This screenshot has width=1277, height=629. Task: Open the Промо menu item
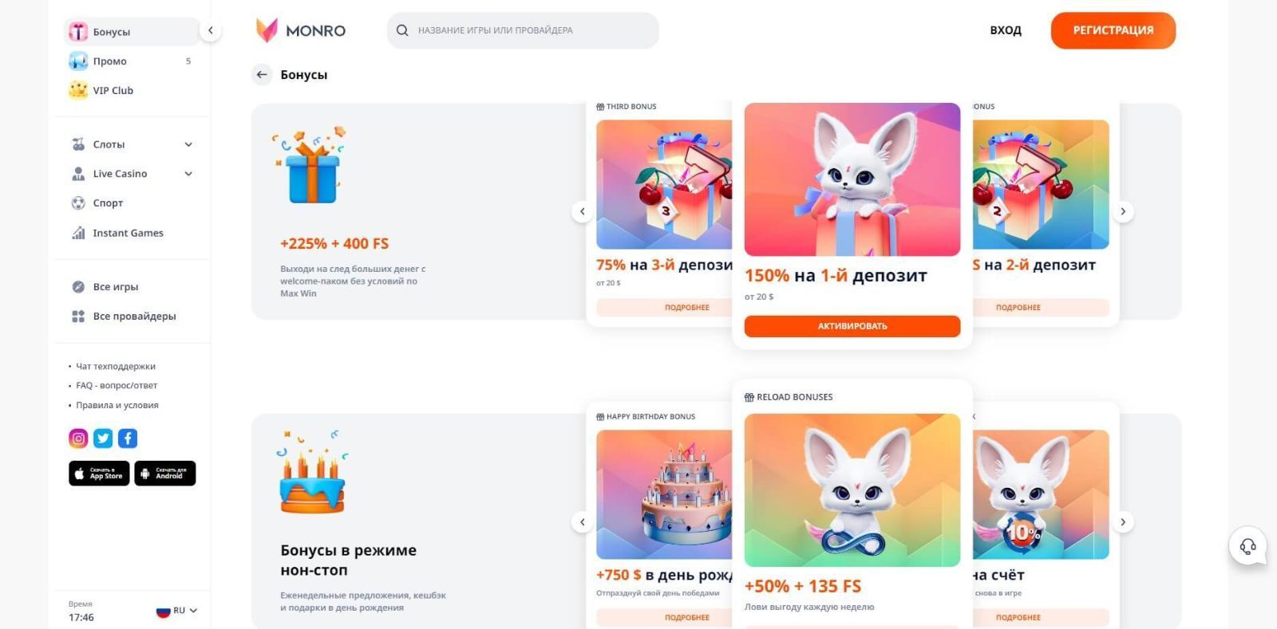click(x=110, y=61)
